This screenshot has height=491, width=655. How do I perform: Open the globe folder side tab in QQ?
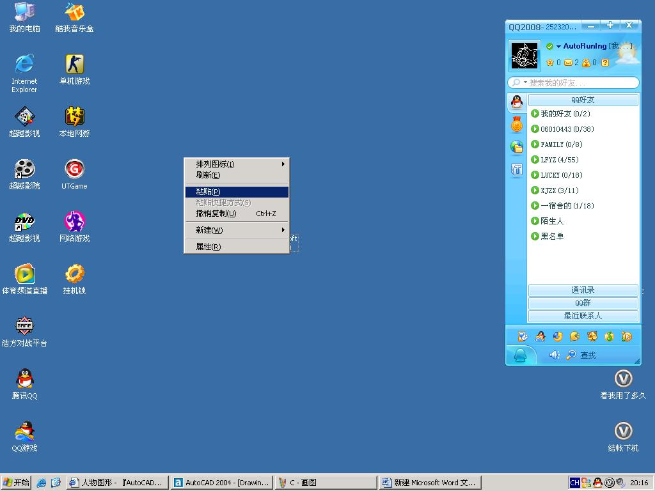point(517,146)
